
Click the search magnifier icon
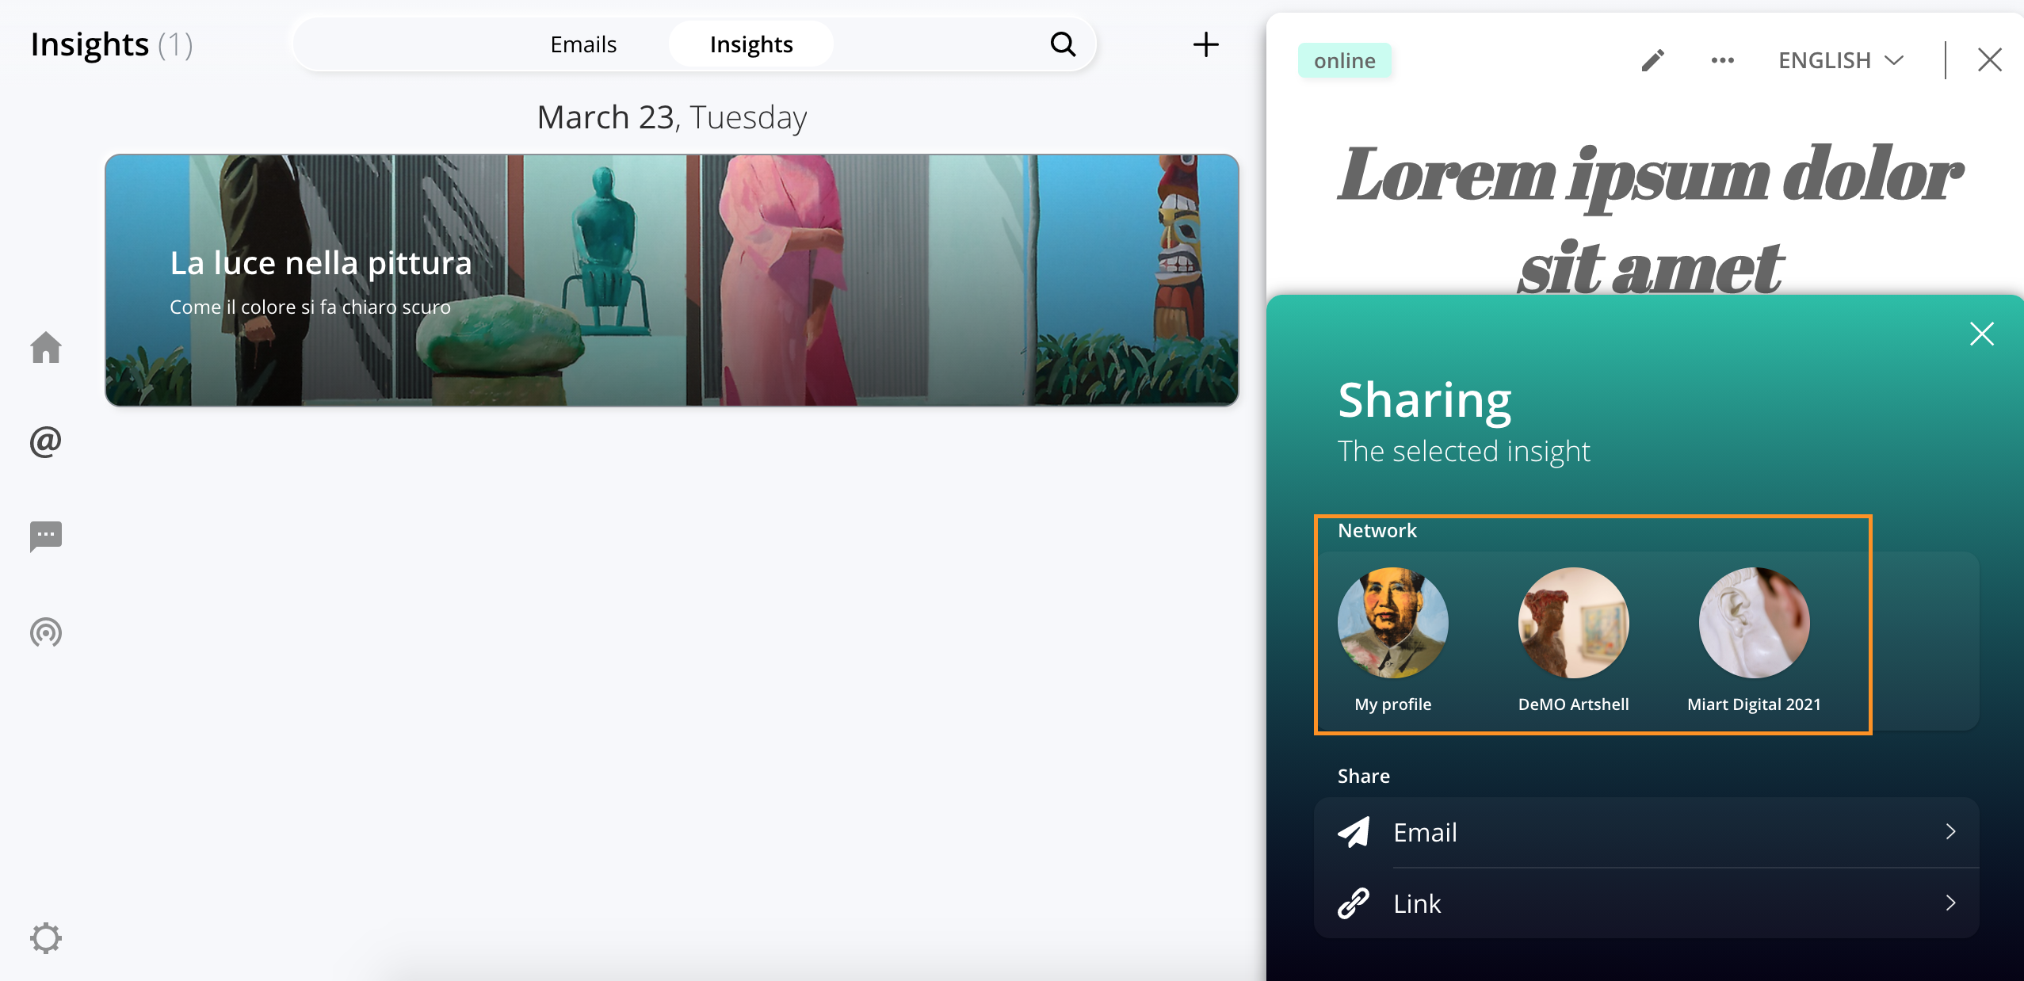pos(1063,44)
